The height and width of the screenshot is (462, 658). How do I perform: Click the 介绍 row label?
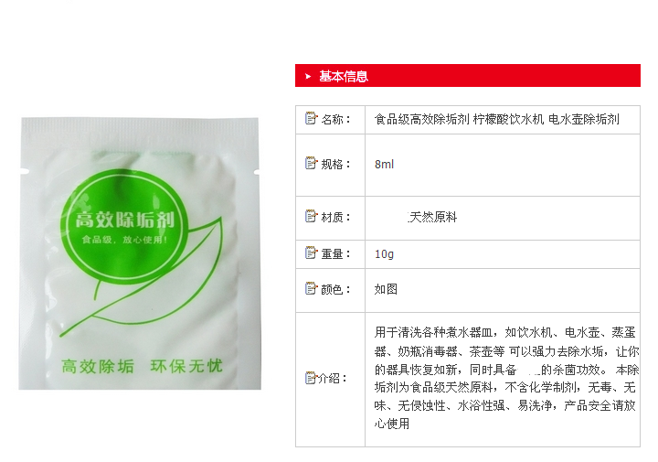pos(333,379)
